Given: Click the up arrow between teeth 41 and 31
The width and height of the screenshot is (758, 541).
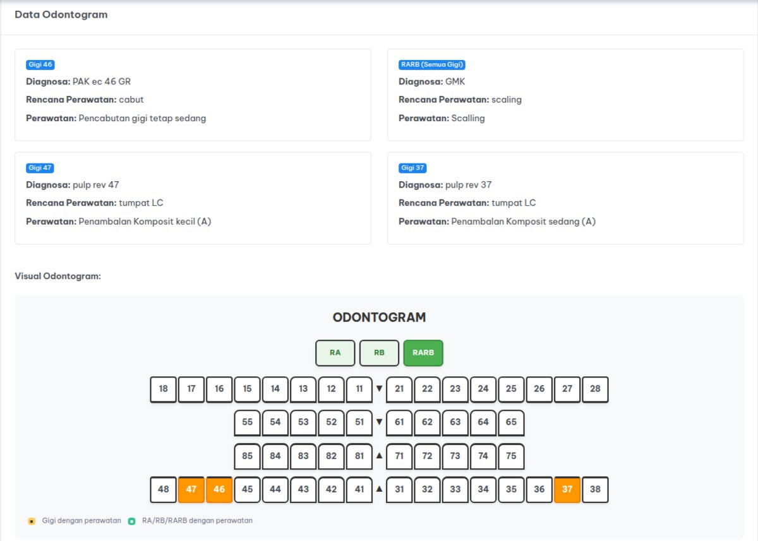Looking at the screenshot, I should tap(379, 489).
